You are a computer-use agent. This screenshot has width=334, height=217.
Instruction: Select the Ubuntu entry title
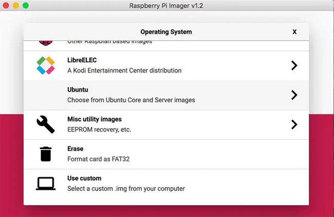78,89
